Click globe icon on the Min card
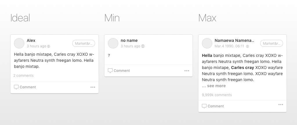 point(143,46)
